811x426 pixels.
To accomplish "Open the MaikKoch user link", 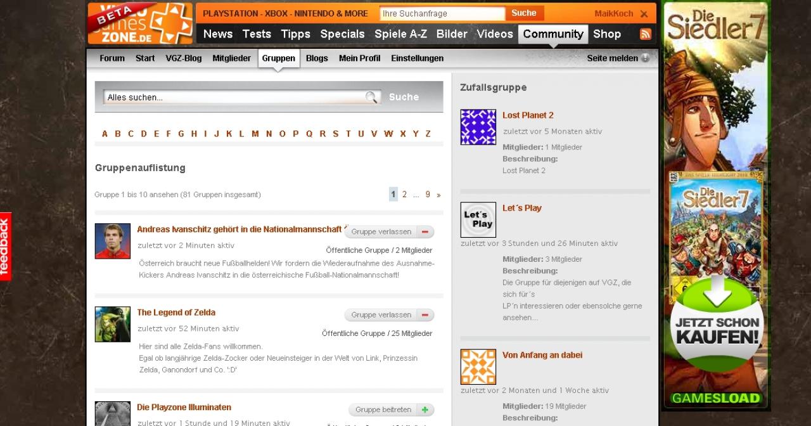I will tap(614, 13).
